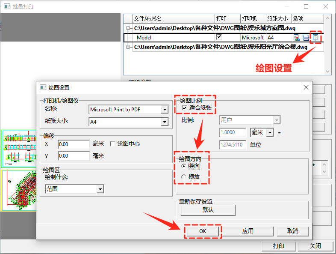Click the Y offset input field
Viewport: 336px width, 254px height.
coord(74,156)
